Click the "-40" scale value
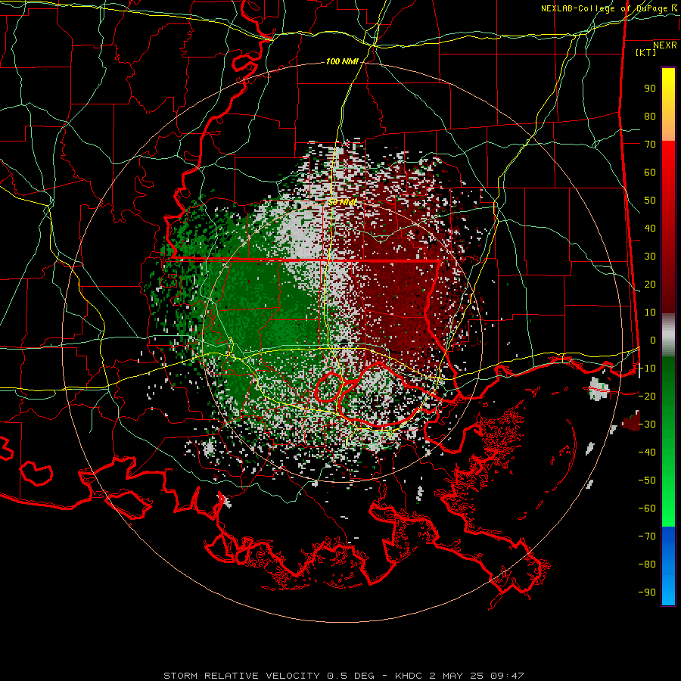The image size is (681, 681). pos(647,452)
